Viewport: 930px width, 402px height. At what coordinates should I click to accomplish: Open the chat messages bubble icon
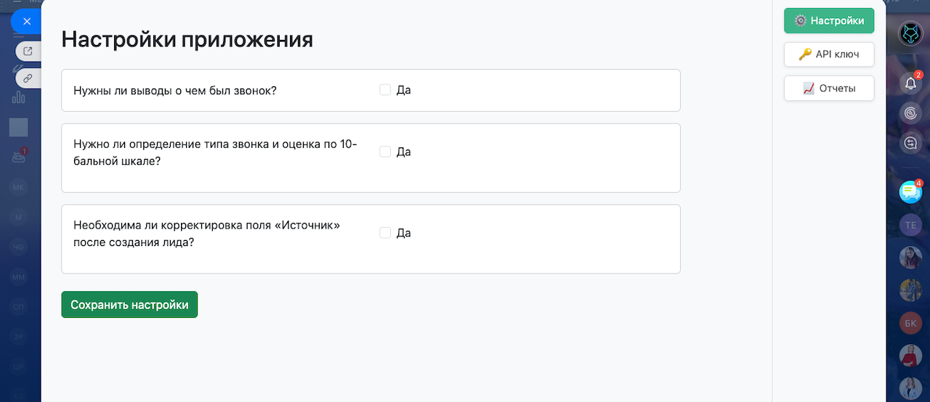tap(910, 192)
